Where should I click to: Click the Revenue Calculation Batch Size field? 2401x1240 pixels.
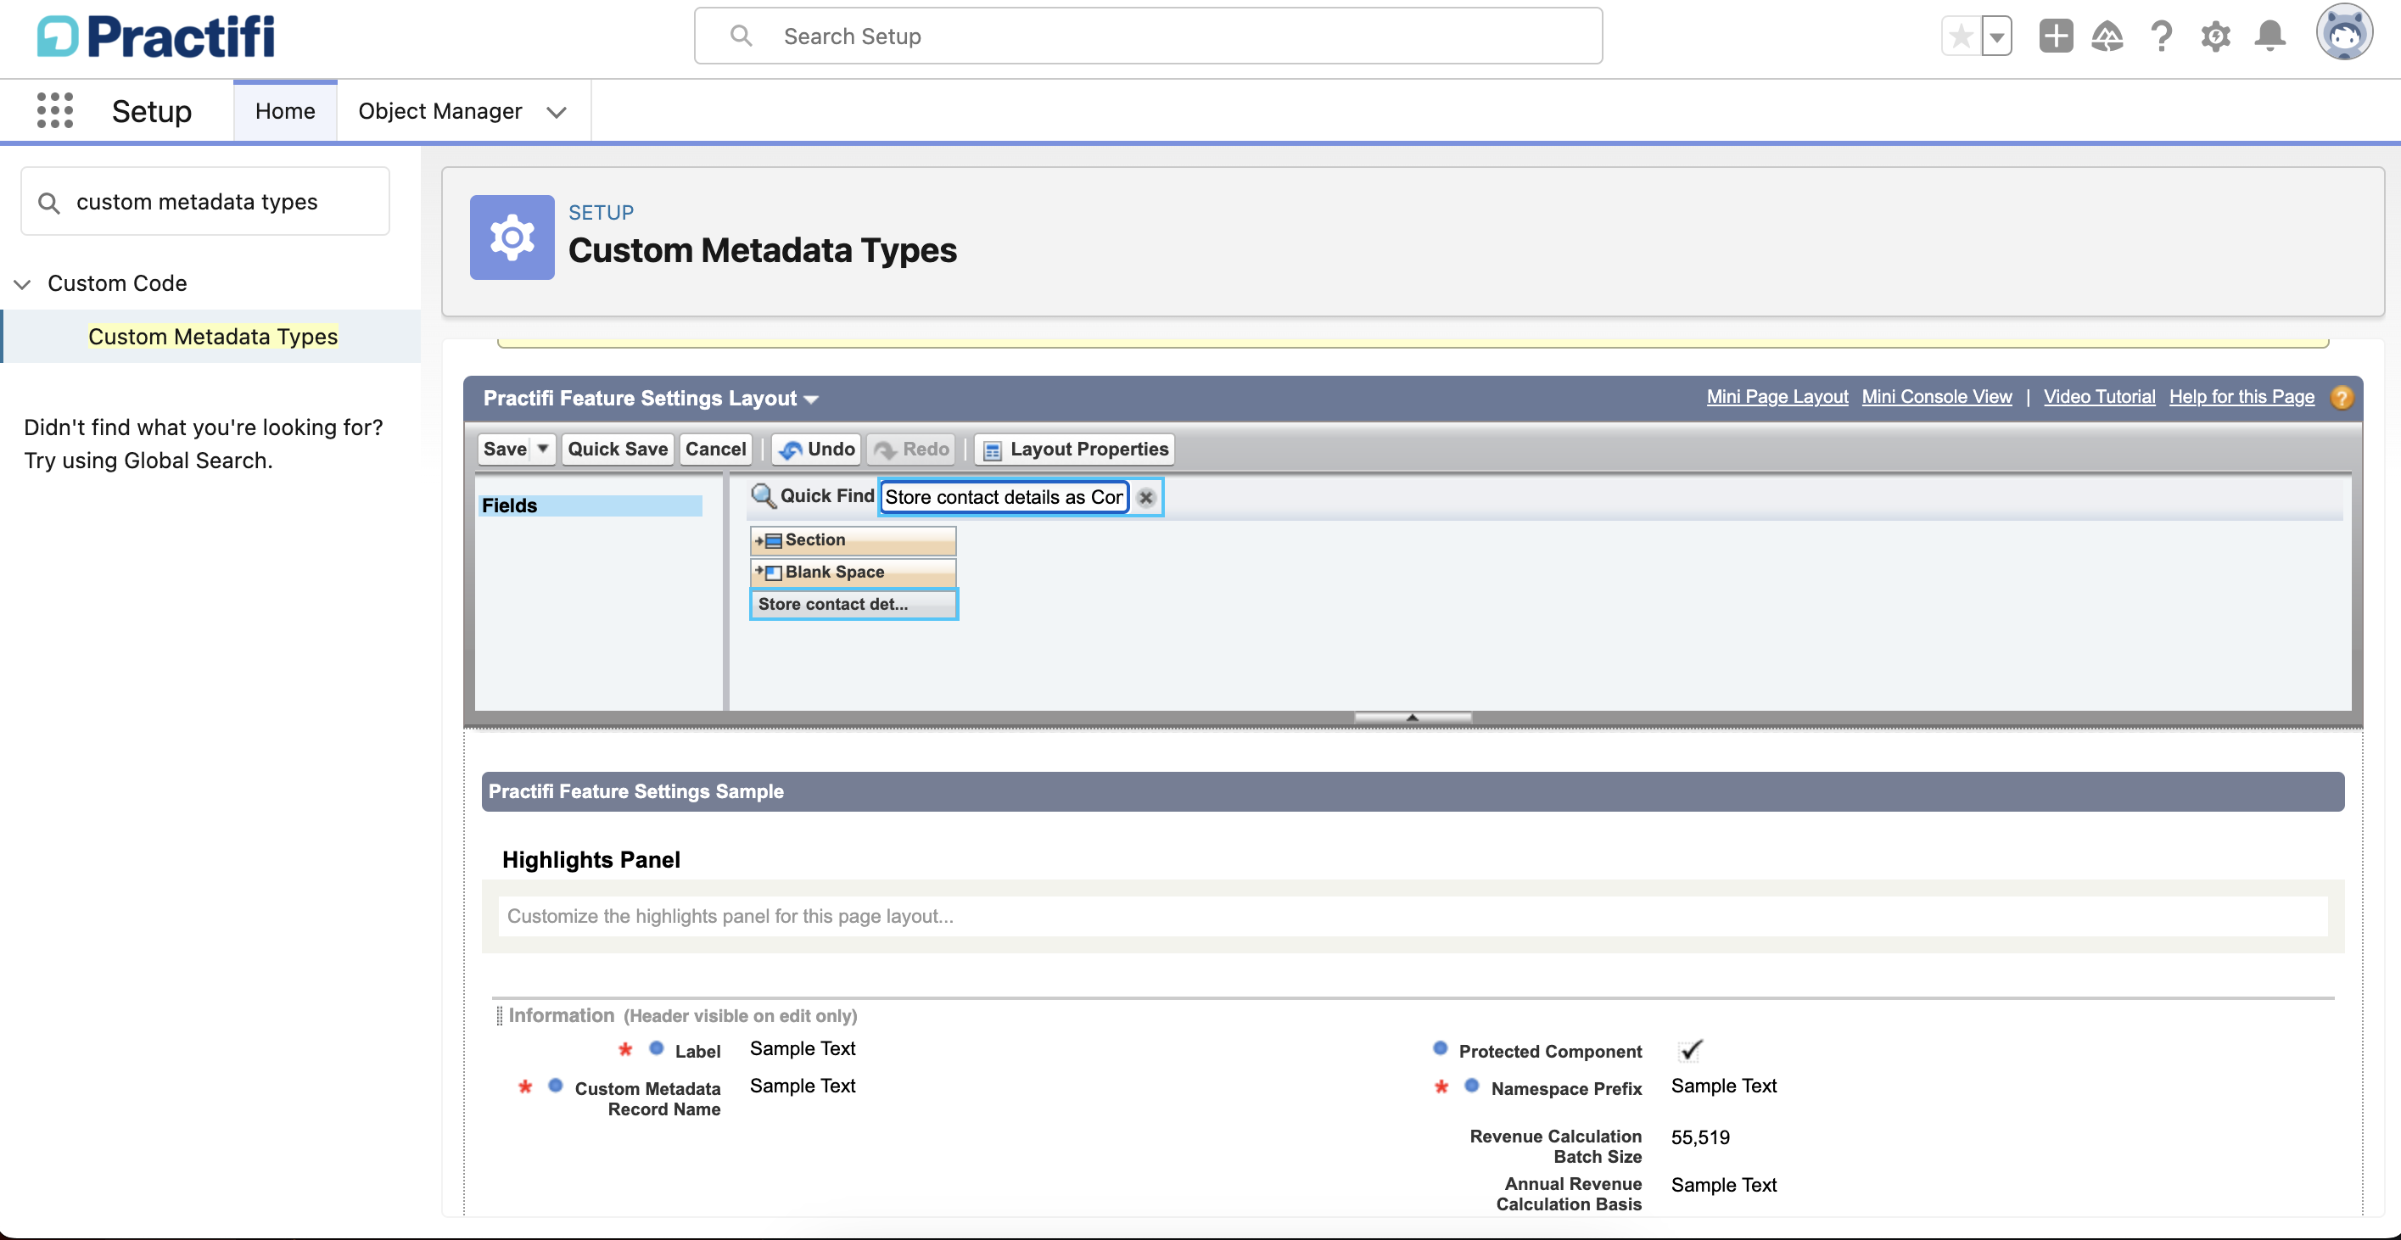pyautogui.click(x=1554, y=1147)
